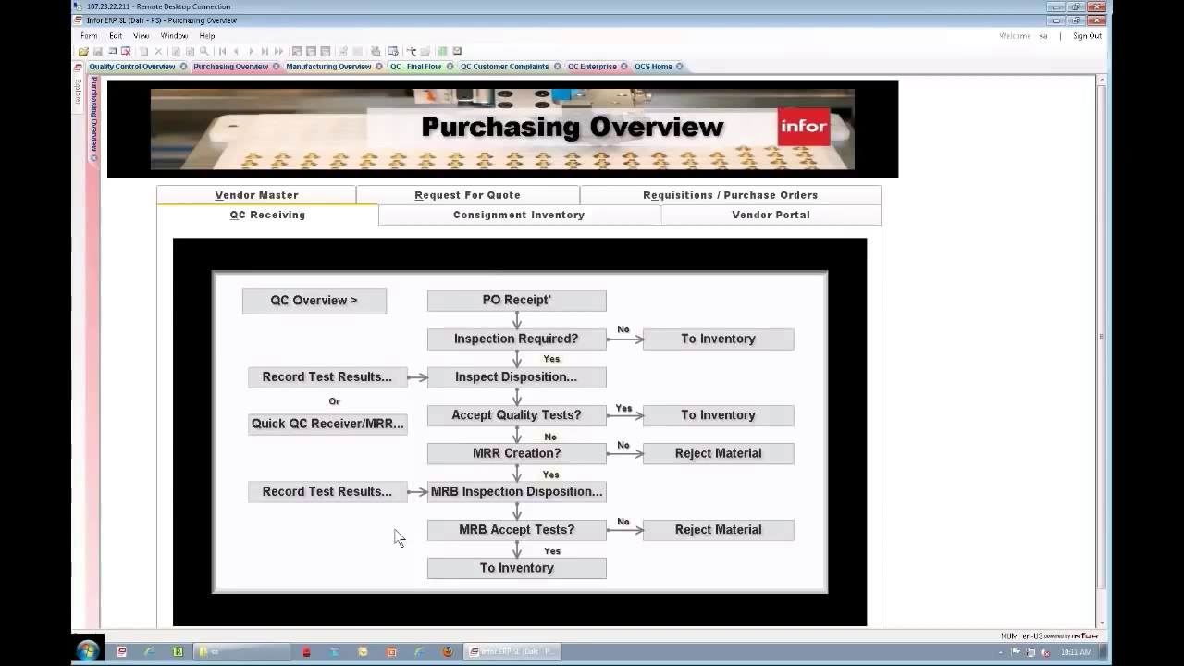This screenshot has height=666, width=1184.
Task: Select Requisitions / Purchase Orders tab
Action: [730, 195]
